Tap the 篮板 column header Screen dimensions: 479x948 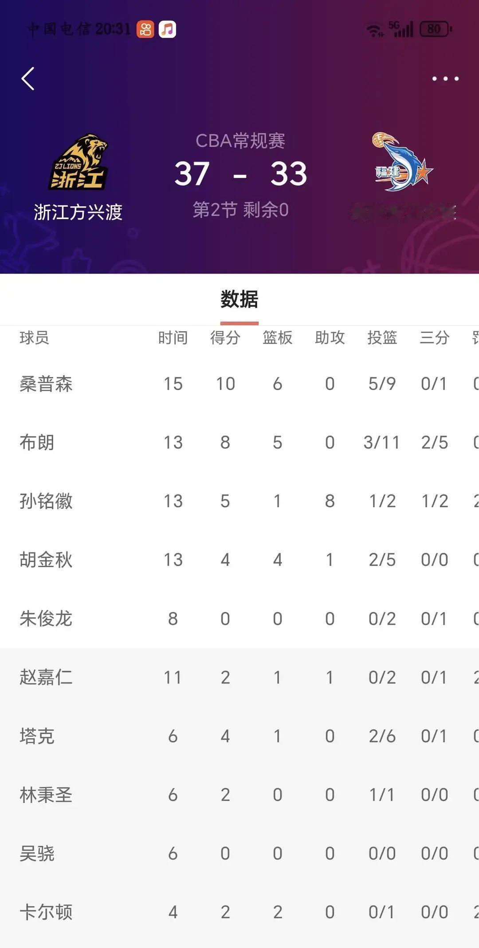(277, 338)
